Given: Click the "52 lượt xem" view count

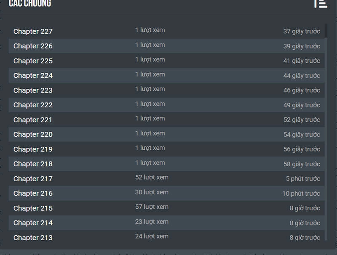Looking at the screenshot, I should pyautogui.click(x=152, y=178).
